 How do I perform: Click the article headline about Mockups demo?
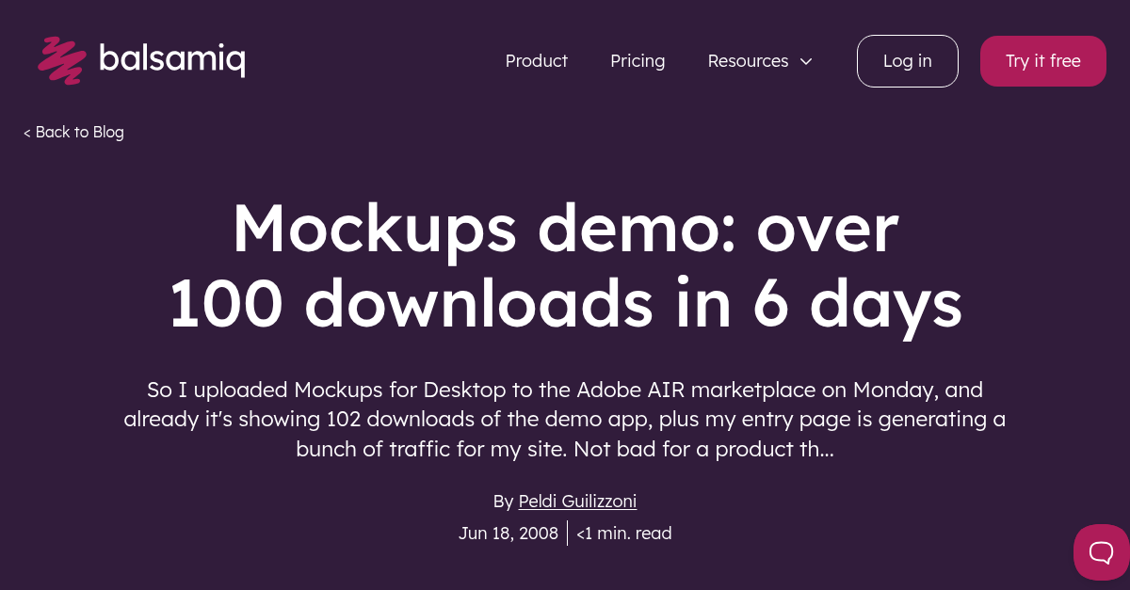pos(565,266)
